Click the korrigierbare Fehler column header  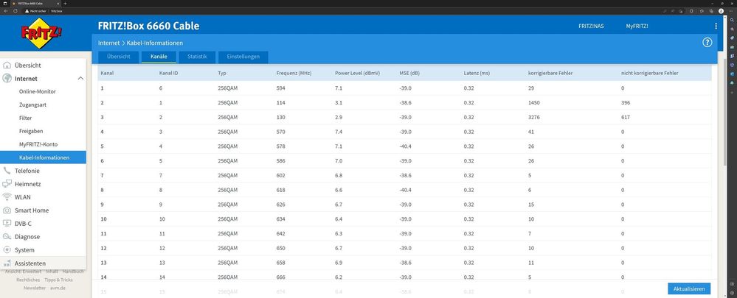(x=550, y=74)
